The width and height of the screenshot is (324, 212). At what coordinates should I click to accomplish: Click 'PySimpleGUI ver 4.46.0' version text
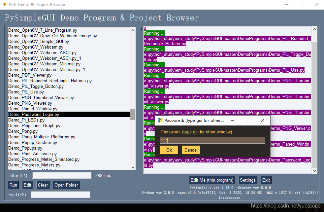pyautogui.click(x=211, y=188)
